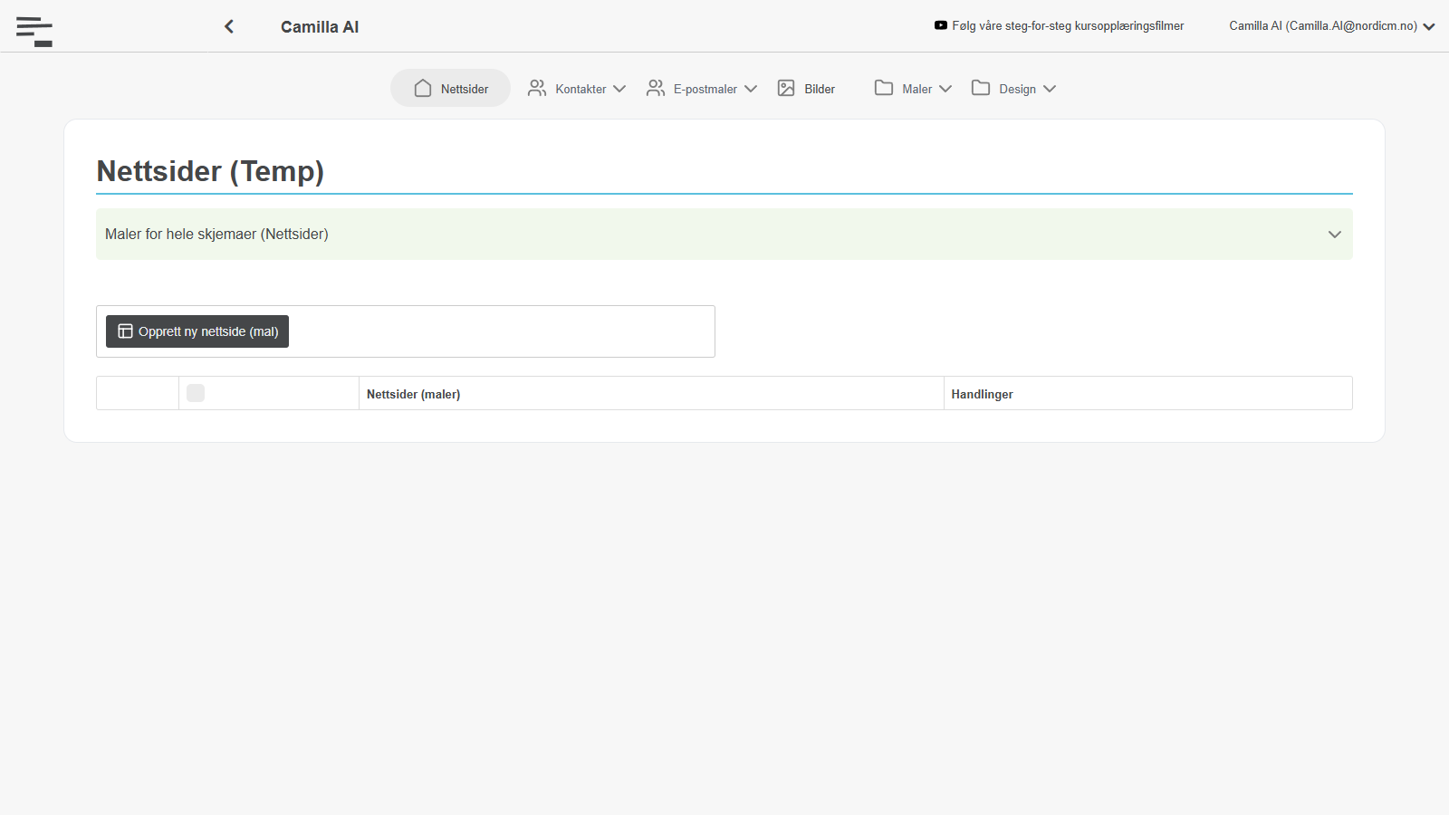The width and height of the screenshot is (1449, 815).
Task: Open the E-postmaler menu
Action: [x=702, y=88]
